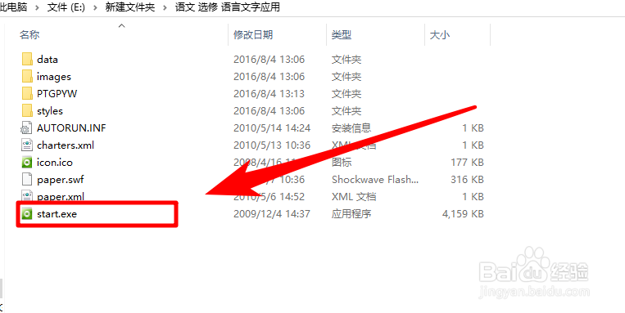625x313 pixels.
Task: Select the file name images
Action: click(54, 76)
